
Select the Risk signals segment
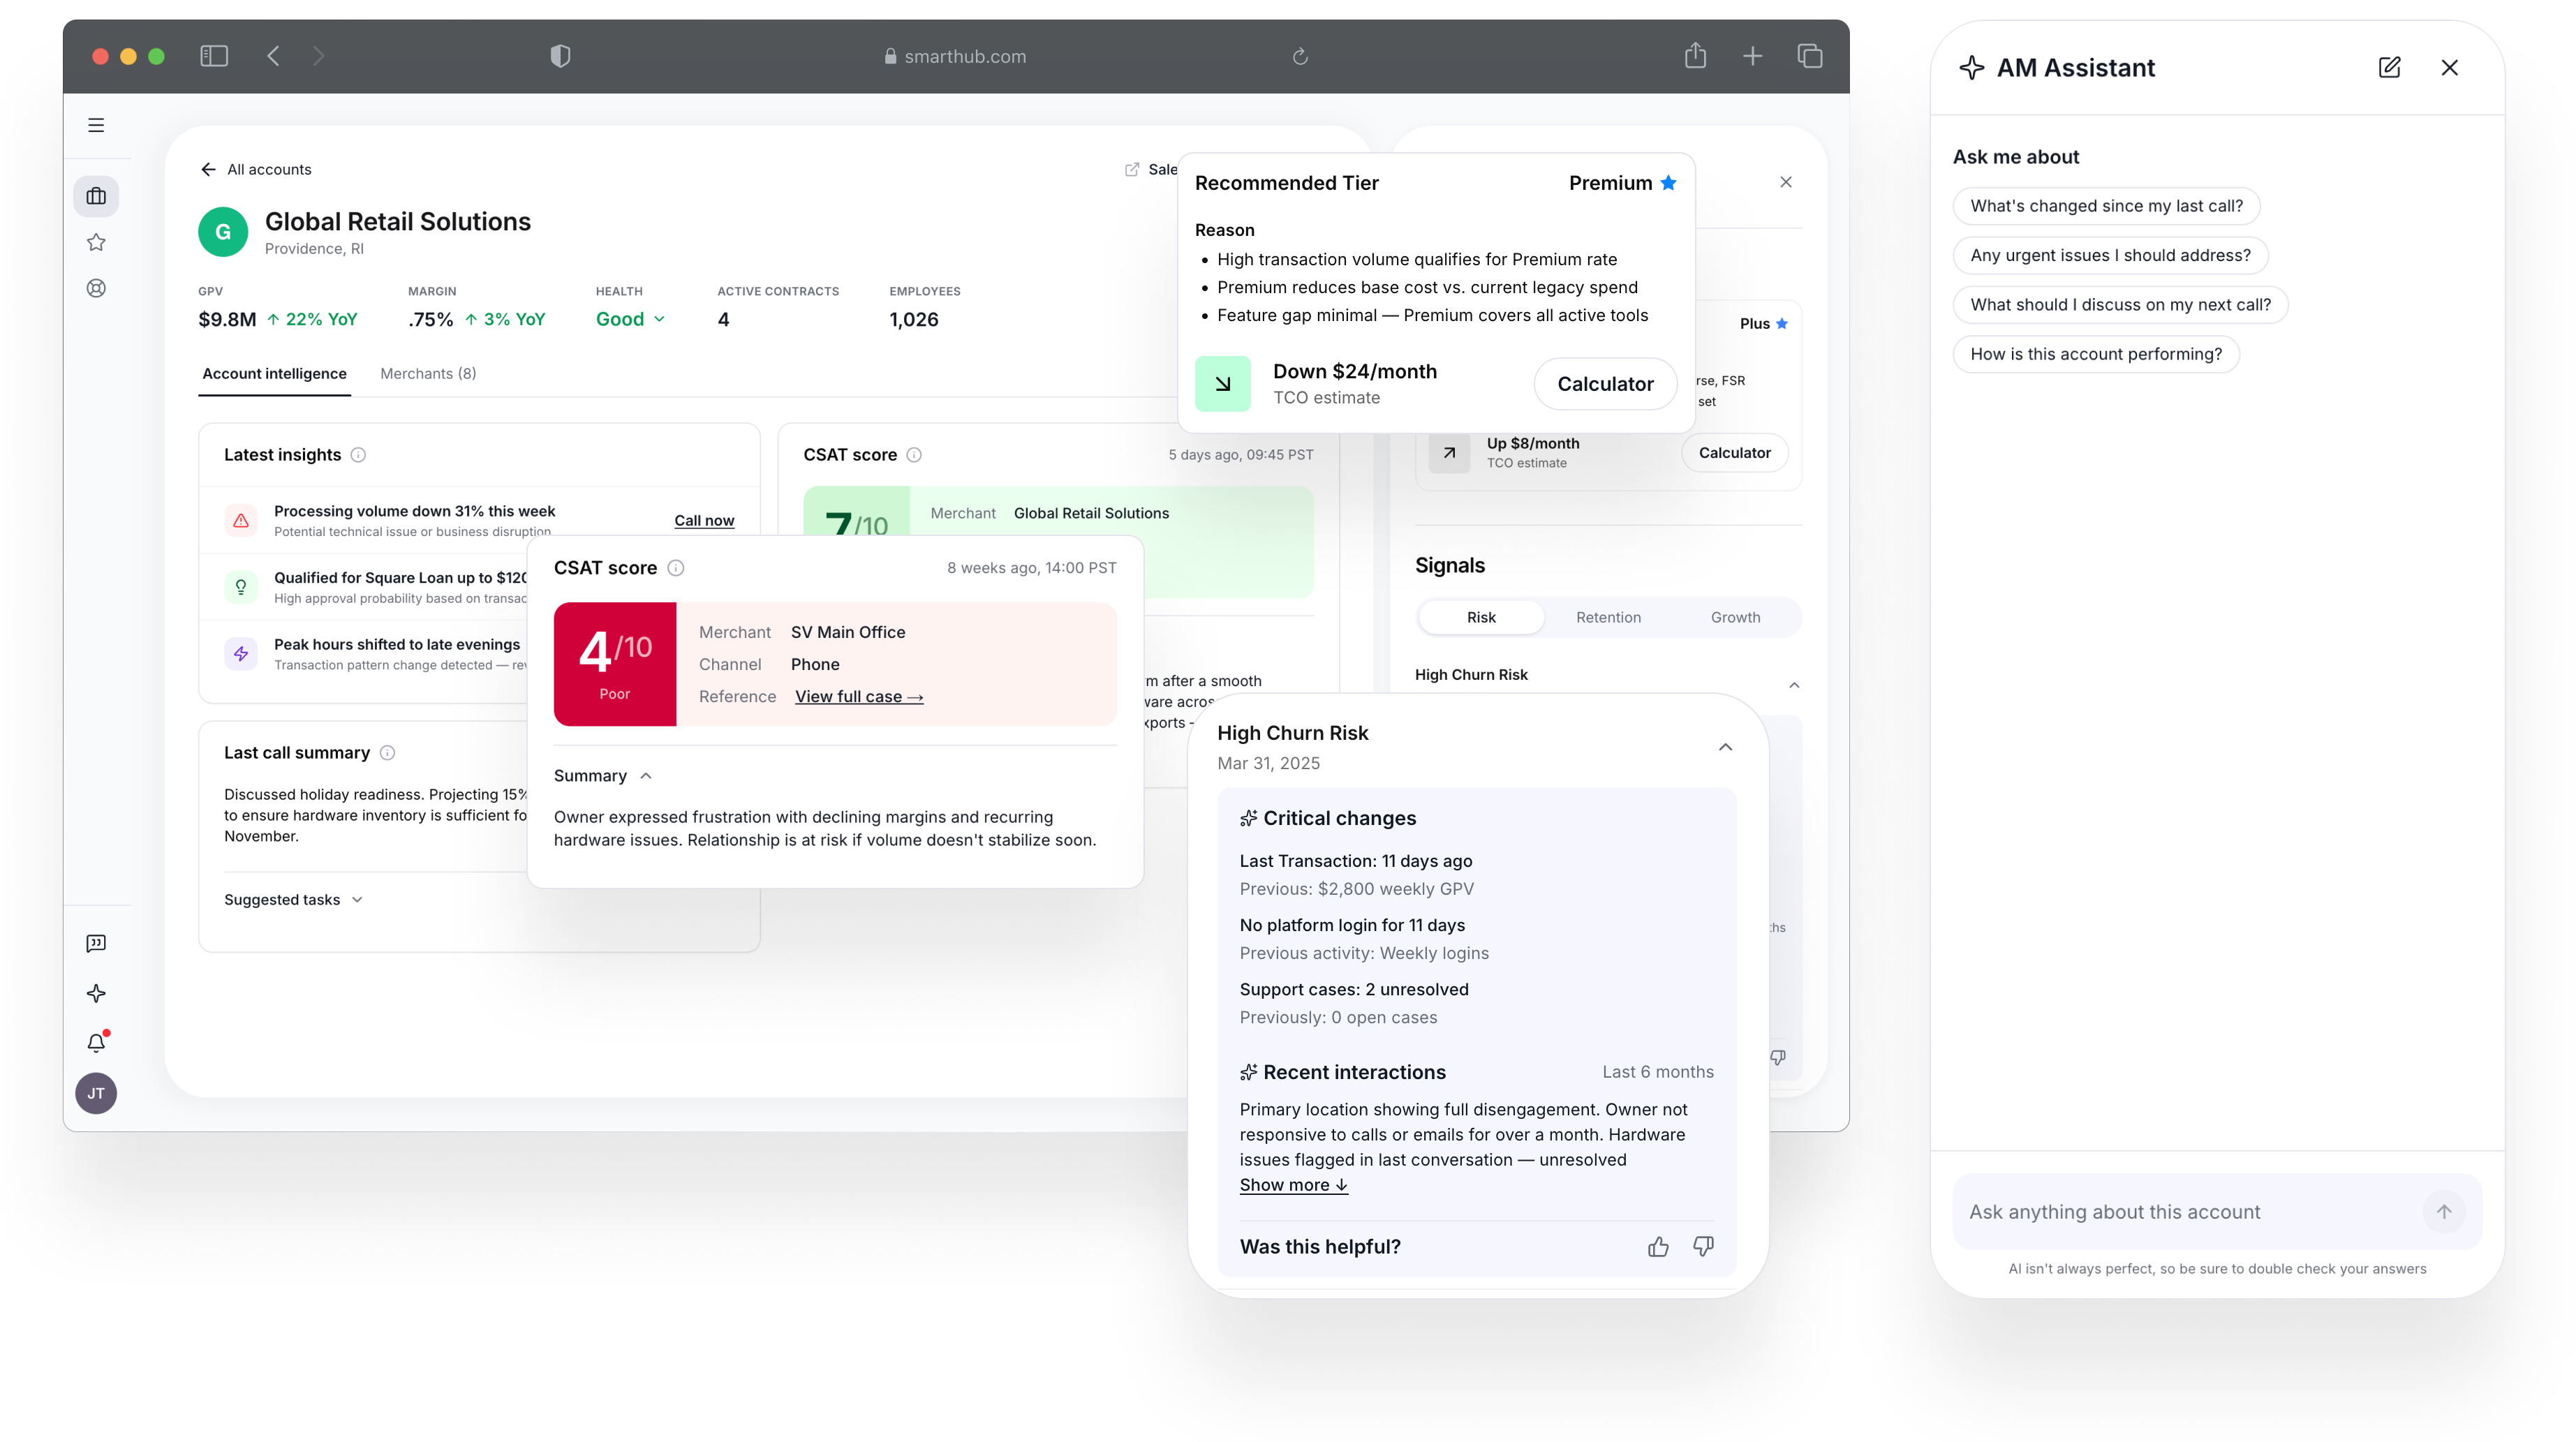coord(1481,617)
